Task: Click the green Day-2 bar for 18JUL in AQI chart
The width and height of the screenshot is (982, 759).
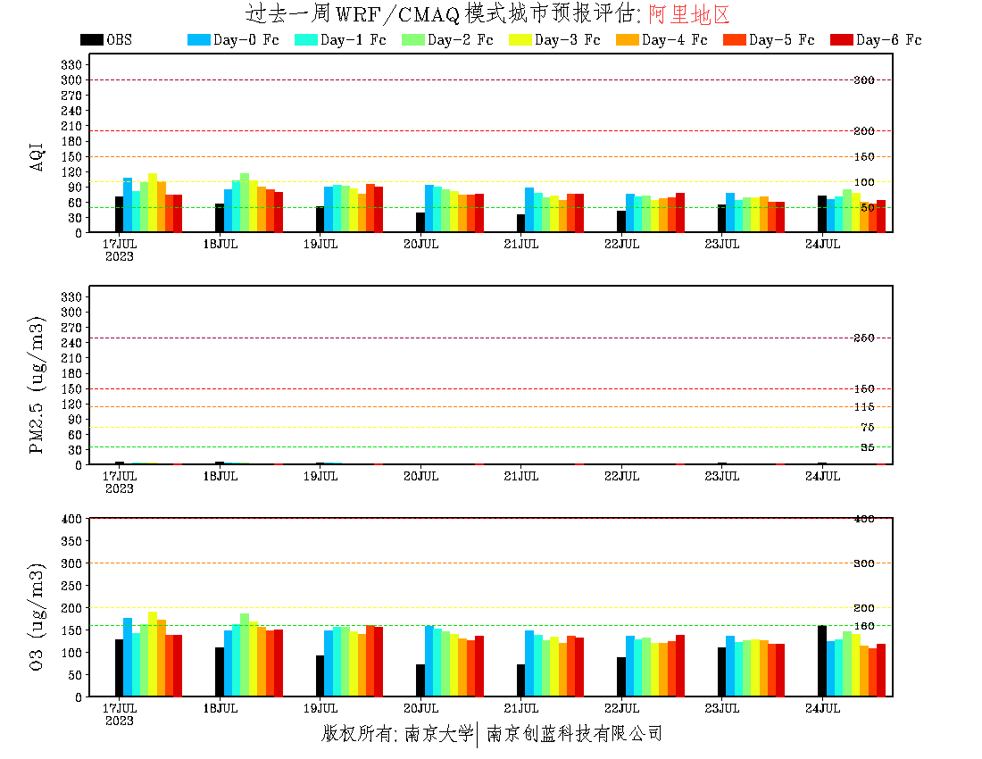Action: click(245, 203)
